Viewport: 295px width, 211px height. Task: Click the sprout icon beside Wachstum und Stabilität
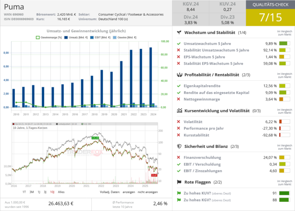pos(179,32)
